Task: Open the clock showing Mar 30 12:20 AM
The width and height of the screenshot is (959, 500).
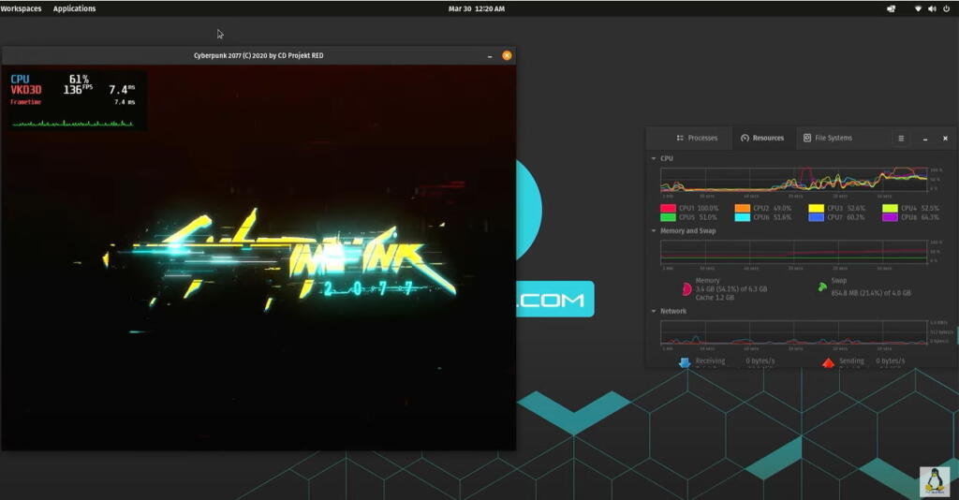Action: click(x=477, y=8)
